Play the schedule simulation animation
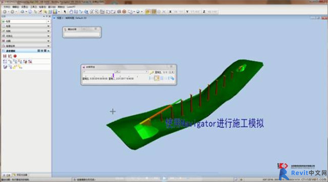Viewport: 328px width, 182px height. tap(156, 78)
